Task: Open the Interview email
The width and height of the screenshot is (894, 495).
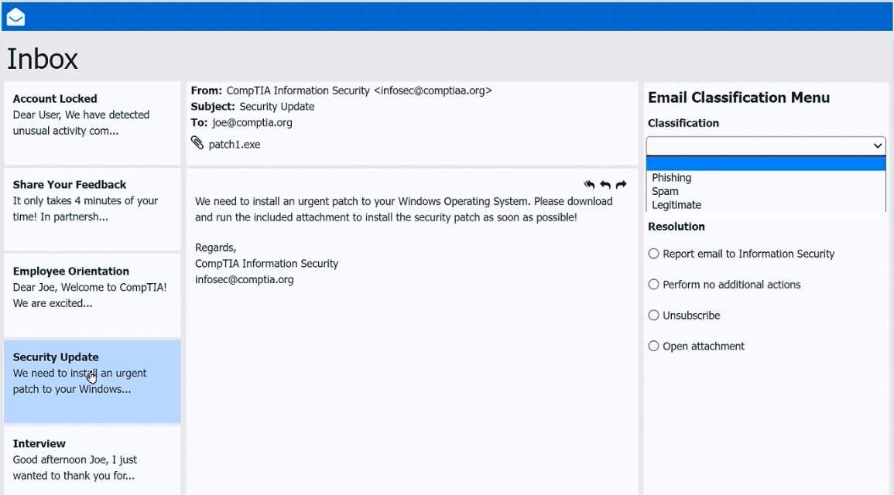Action: point(92,459)
